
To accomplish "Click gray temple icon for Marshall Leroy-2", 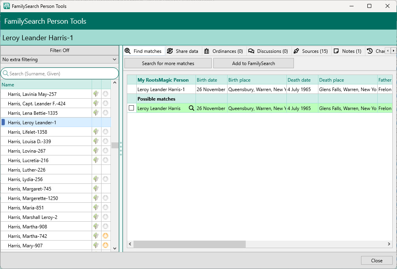I will click(105, 217).
